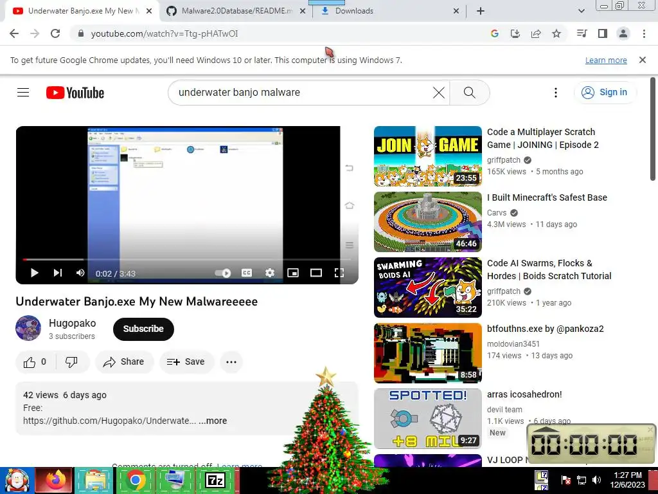Switch to theater mode

click(316, 273)
